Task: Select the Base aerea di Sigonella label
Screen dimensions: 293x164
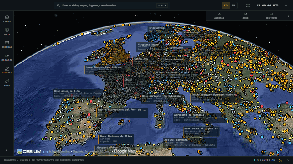Action: [201, 131]
